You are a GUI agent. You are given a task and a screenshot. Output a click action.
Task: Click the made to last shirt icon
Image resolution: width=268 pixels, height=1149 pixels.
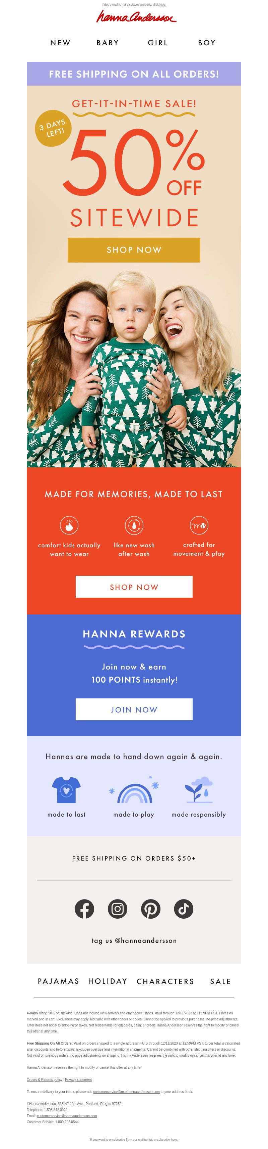coord(66,790)
